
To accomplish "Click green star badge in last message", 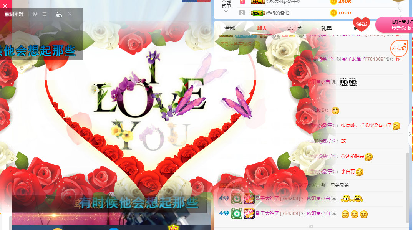I will [237, 214].
